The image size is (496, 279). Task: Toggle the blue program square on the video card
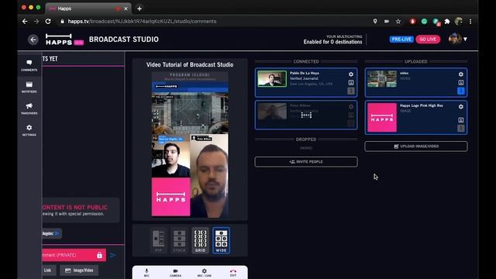click(461, 91)
